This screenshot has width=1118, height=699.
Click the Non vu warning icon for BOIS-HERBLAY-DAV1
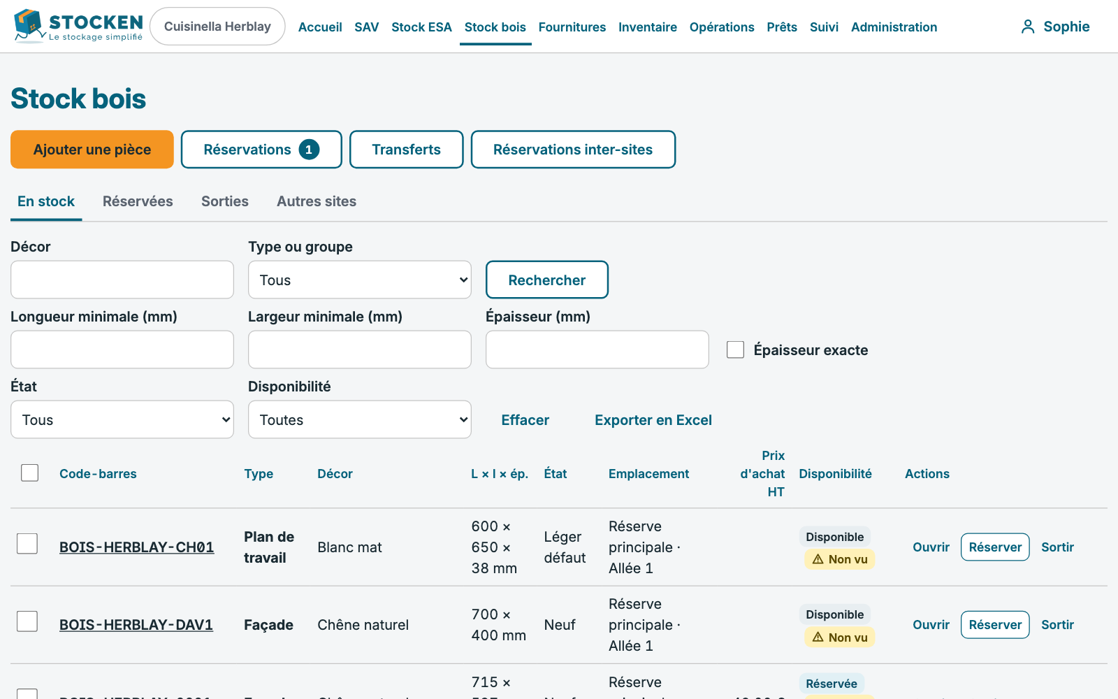pyautogui.click(x=818, y=637)
